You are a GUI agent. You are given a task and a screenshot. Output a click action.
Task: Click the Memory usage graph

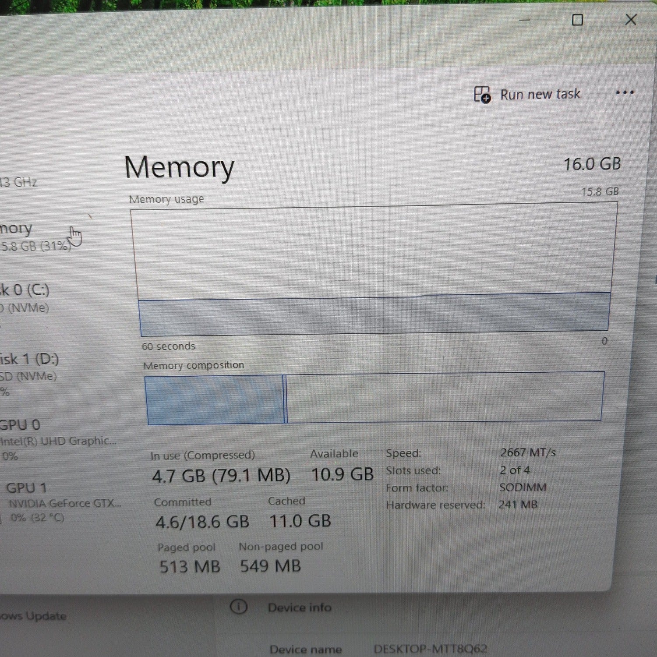[x=374, y=269]
